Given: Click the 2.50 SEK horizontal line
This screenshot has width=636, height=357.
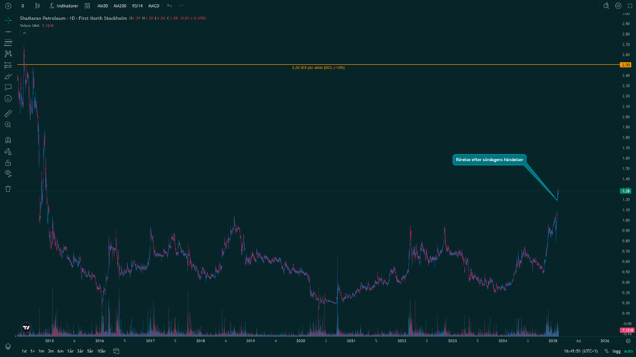Looking at the screenshot, I should [233, 65].
